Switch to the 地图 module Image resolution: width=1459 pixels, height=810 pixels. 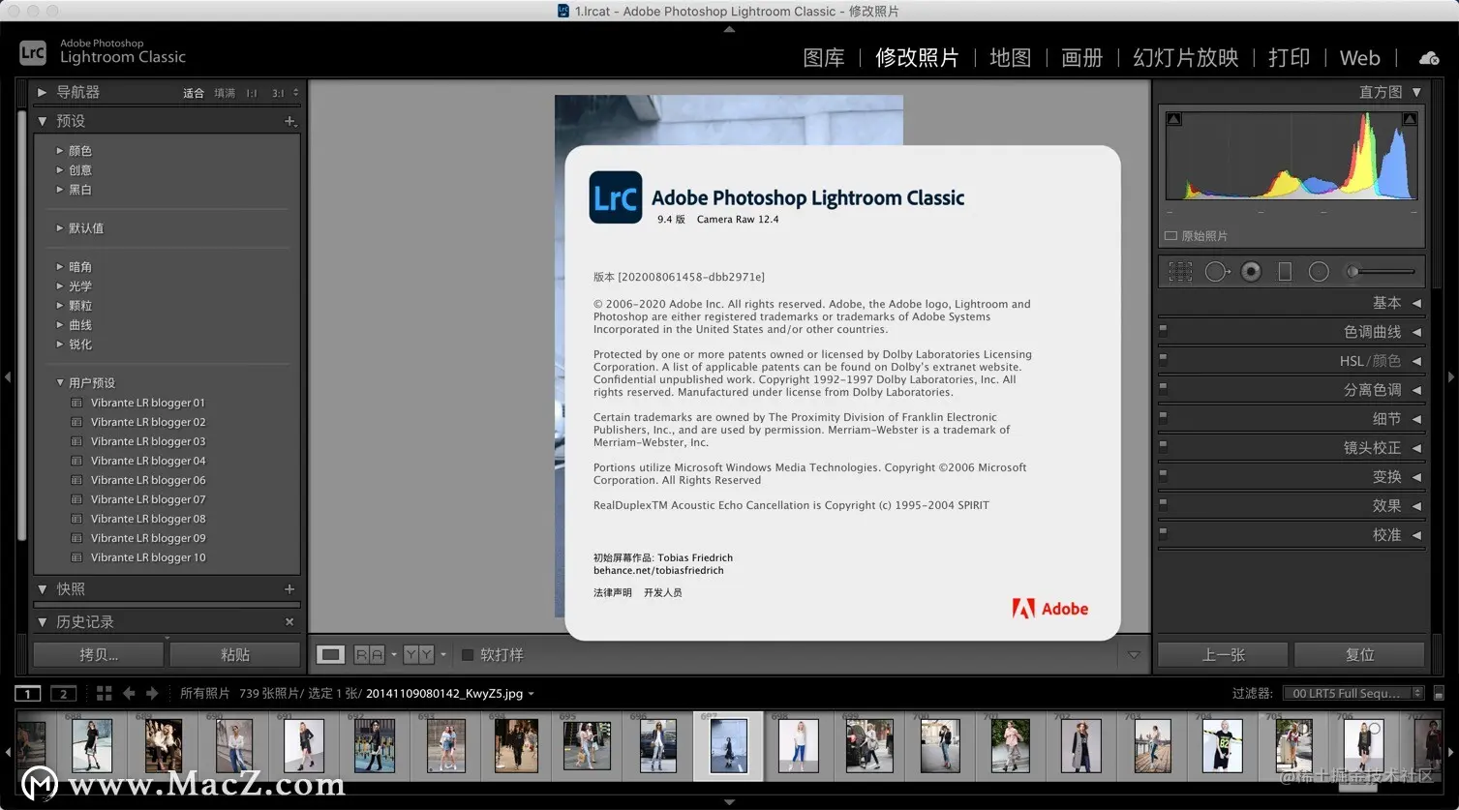[1010, 58]
